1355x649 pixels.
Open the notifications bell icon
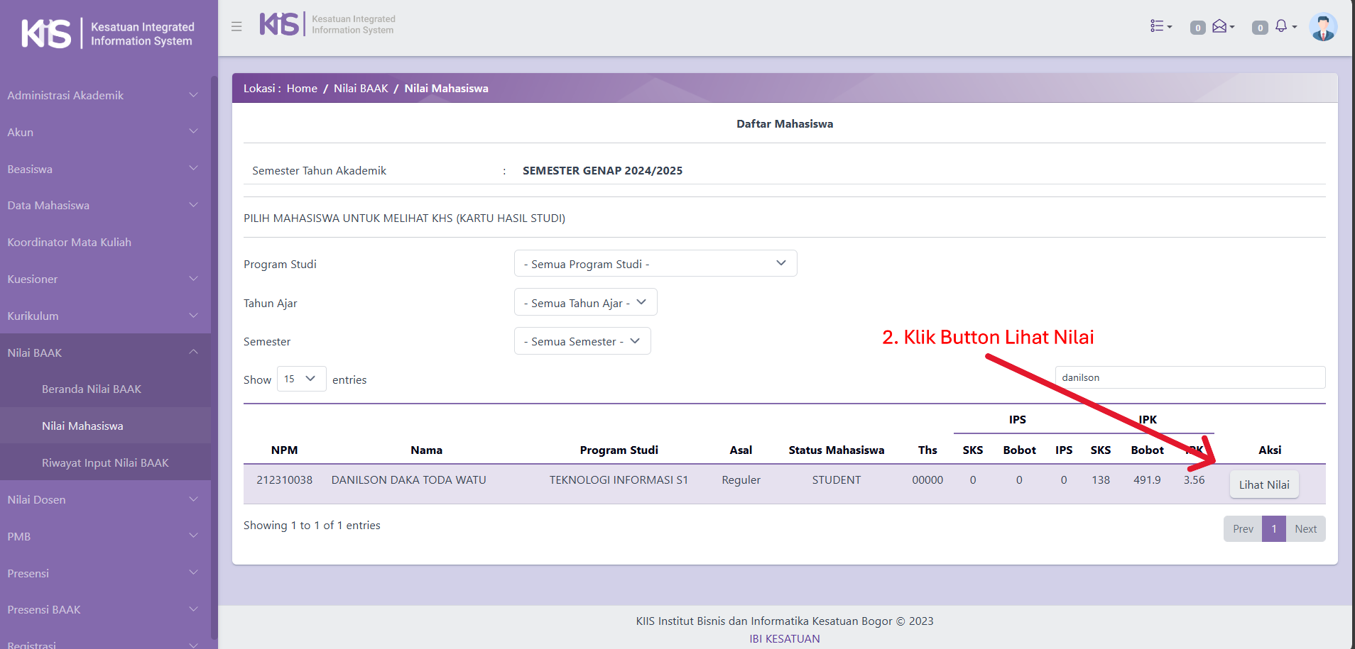coord(1283,27)
